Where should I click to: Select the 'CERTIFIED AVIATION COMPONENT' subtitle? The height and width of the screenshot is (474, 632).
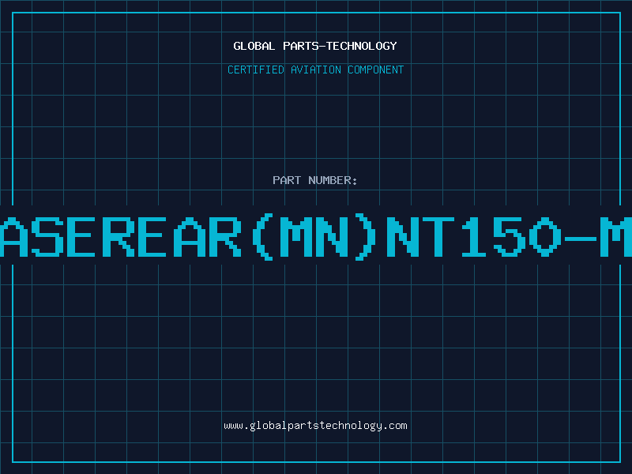pos(315,70)
